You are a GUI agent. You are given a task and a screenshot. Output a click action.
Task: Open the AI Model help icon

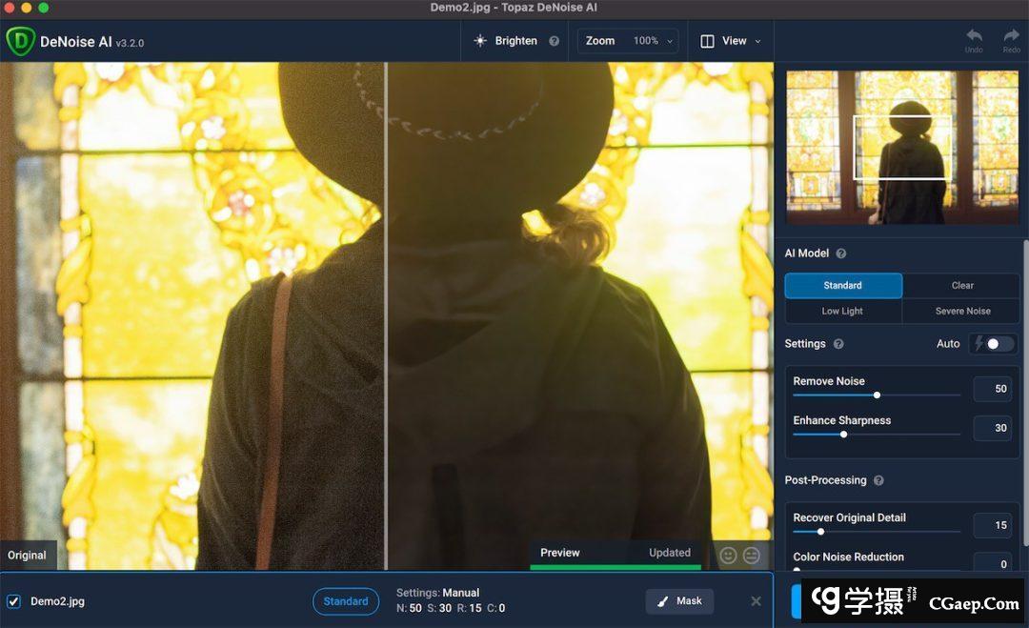click(840, 253)
